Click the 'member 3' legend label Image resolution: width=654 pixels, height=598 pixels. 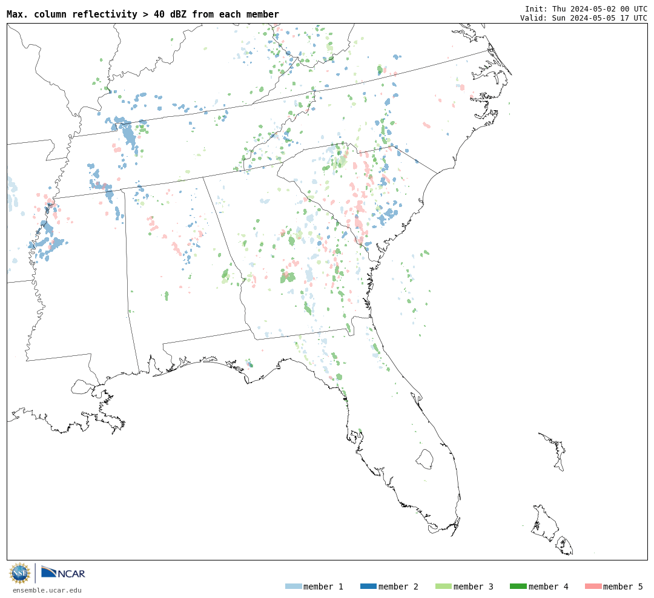[474, 586]
